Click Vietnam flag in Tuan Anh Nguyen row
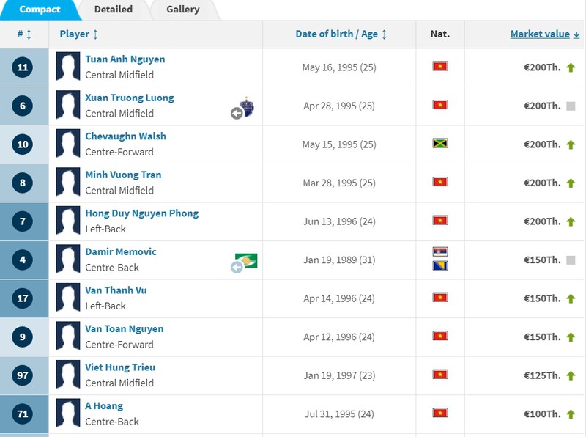The width and height of the screenshot is (586, 437). click(x=440, y=67)
